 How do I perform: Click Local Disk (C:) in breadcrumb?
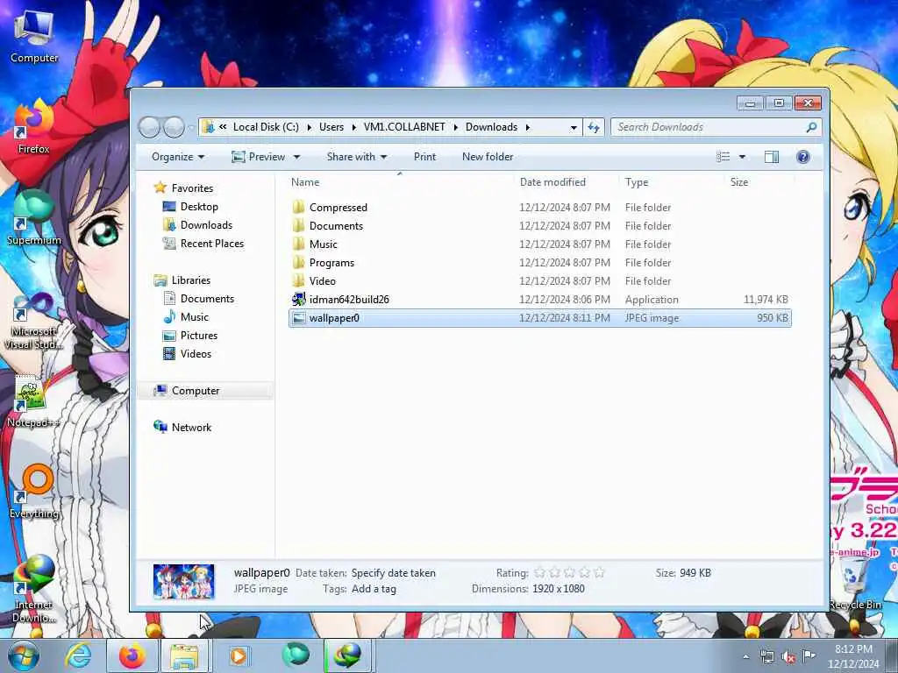266,127
